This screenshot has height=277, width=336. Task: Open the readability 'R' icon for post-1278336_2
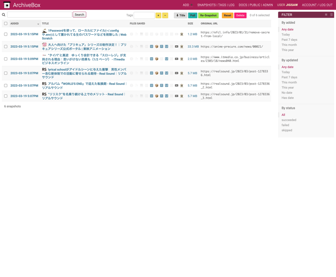tap(162, 85)
